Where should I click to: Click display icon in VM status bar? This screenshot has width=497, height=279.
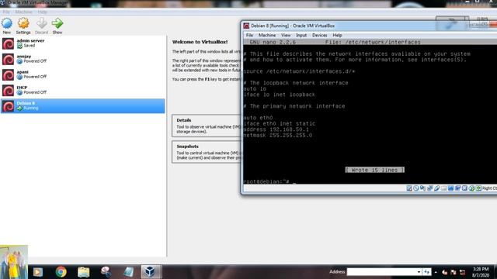pyautogui.click(x=450, y=188)
